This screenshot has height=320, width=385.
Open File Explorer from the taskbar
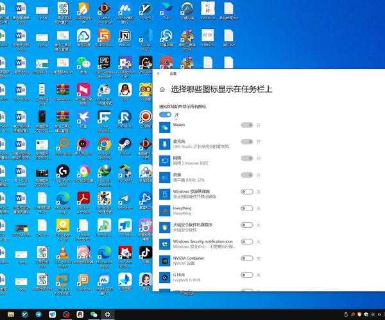[11, 314]
